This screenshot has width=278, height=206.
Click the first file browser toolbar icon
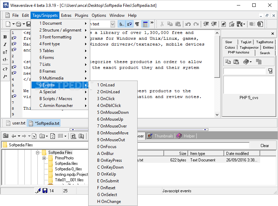coord(5,136)
